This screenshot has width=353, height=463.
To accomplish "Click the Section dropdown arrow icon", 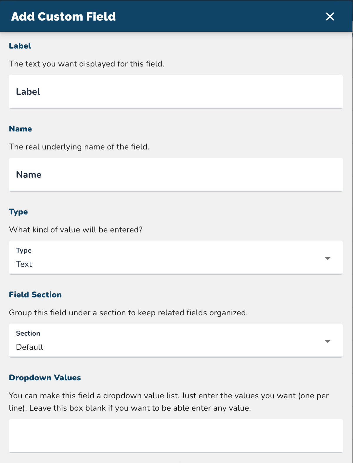I will (328, 341).
